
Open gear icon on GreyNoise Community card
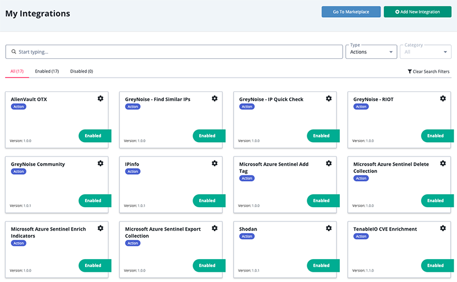coord(101,163)
